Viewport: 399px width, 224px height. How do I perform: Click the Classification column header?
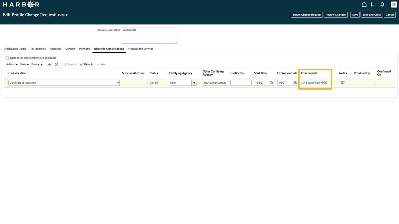[17, 73]
